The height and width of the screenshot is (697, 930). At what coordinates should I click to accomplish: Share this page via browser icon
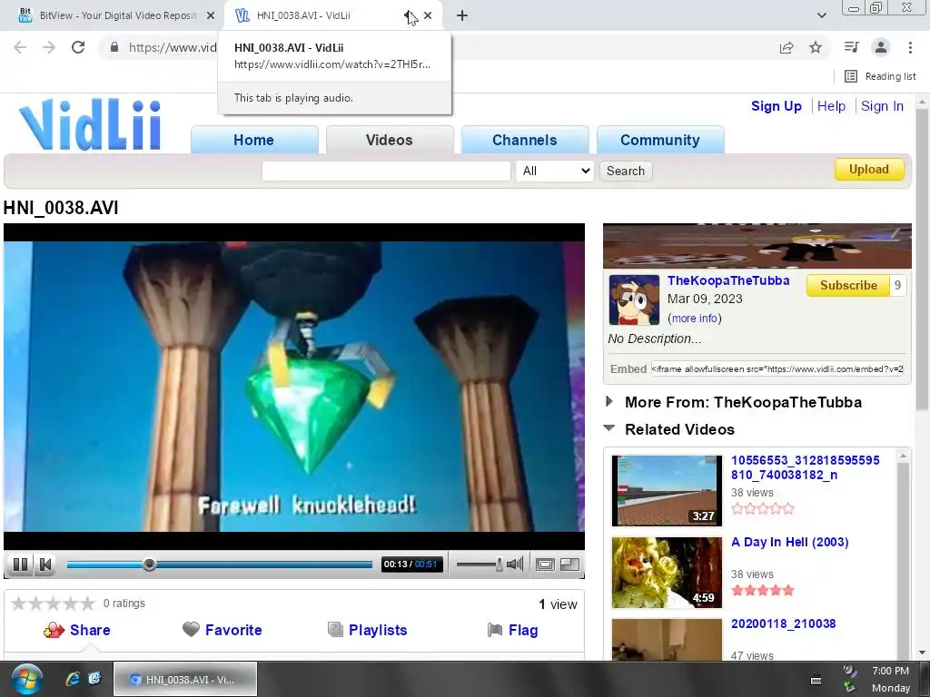pos(787,47)
